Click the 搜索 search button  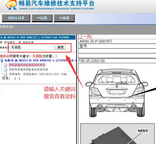click(x=61, y=47)
